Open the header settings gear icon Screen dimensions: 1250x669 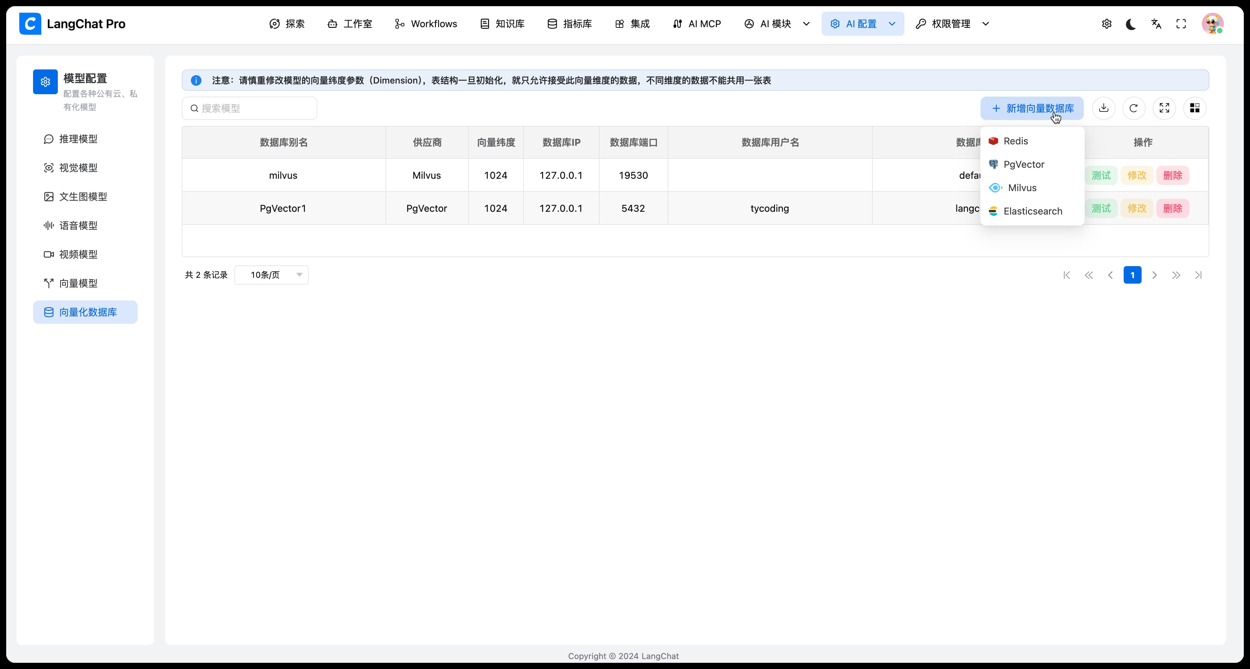(x=1107, y=24)
